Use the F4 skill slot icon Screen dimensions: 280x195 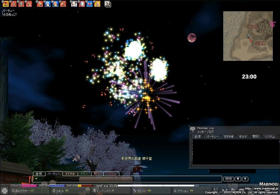pos(29,4)
